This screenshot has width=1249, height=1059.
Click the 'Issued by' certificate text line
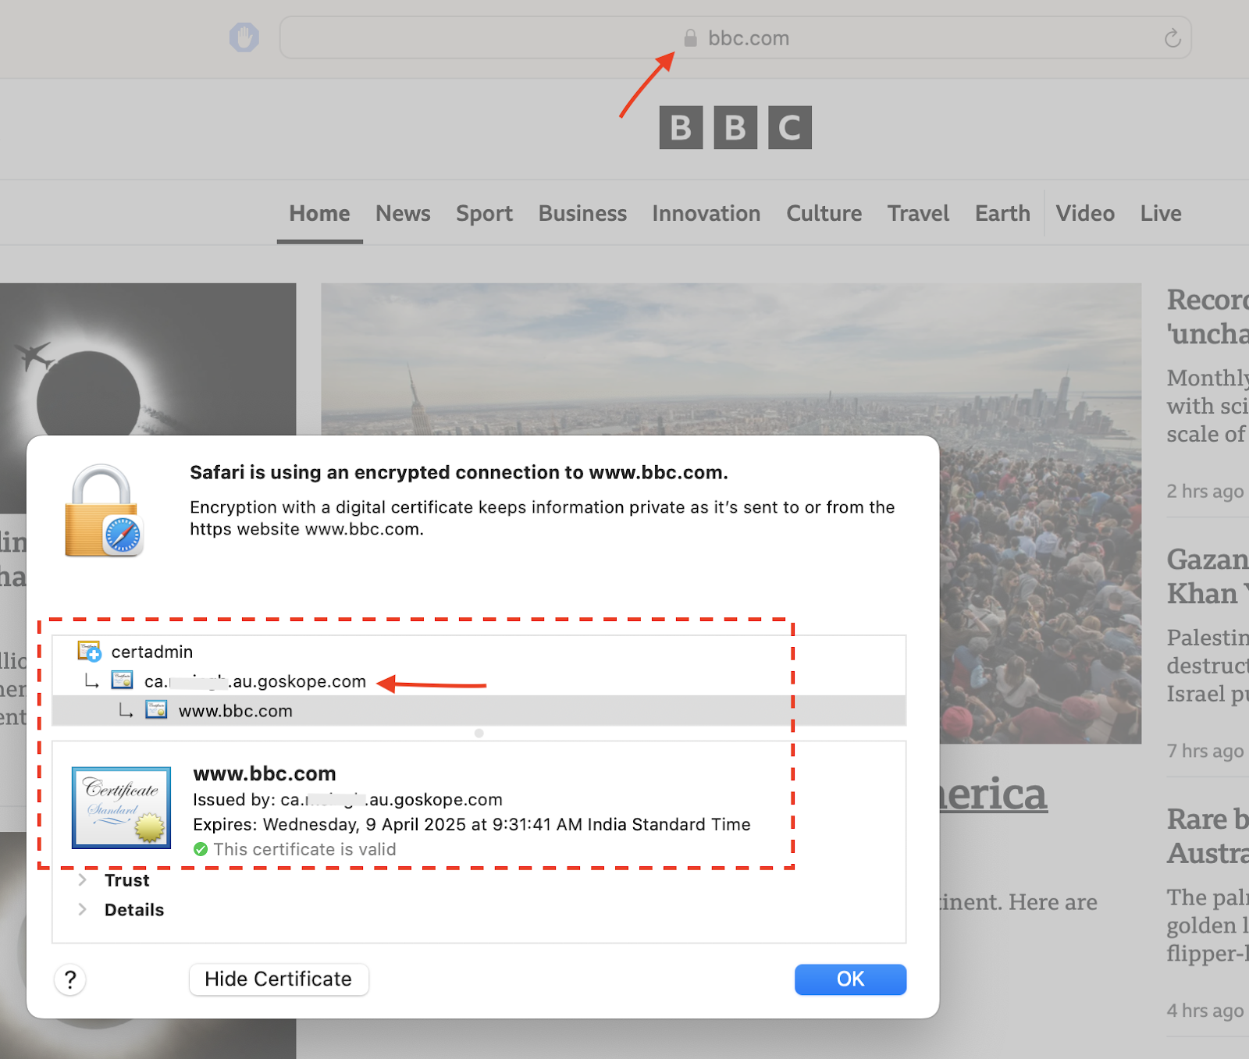(347, 800)
